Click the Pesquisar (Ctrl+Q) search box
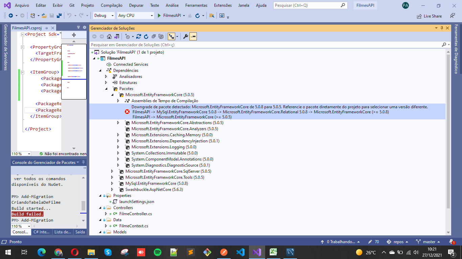The image size is (462, 259). [x=310, y=5]
